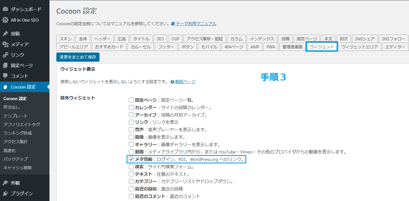Image resolution: width=409 pixels, height=201 pixels.
Task: Click the plug icon beside プラグイン
Action: click(x=5, y=193)
